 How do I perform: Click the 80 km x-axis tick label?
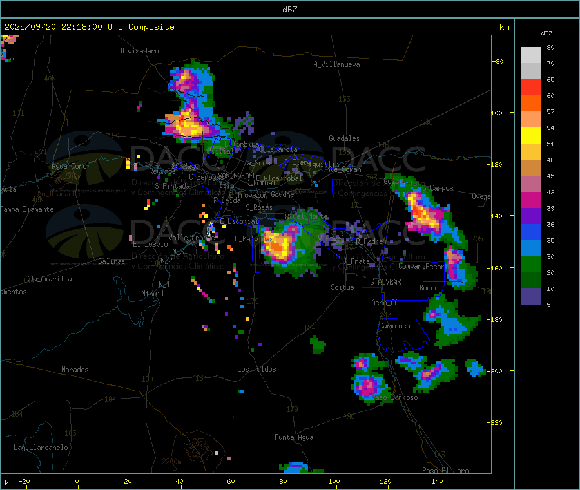[283, 481]
